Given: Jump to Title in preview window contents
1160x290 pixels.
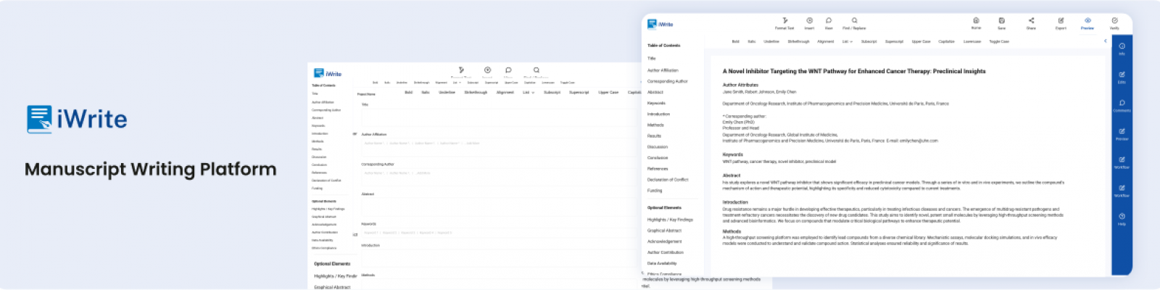Looking at the screenshot, I should pyautogui.click(x=652, y=58).
